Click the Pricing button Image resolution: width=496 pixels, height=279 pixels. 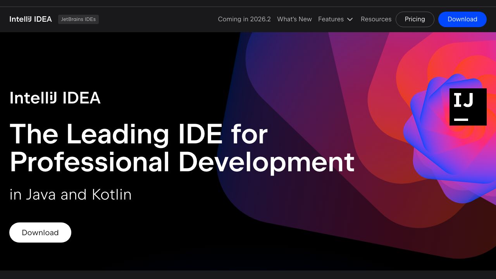[415, 19]
